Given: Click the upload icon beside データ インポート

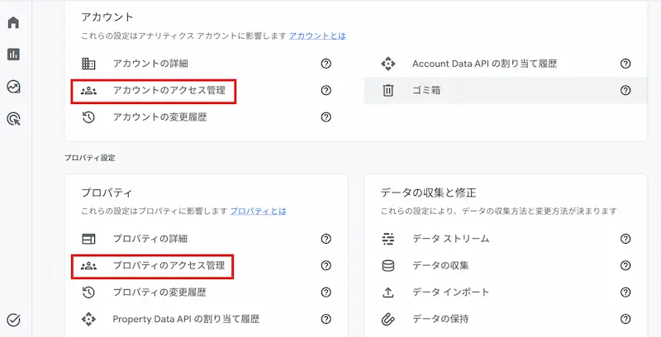Looking at the screenshot, I should 388,292.
